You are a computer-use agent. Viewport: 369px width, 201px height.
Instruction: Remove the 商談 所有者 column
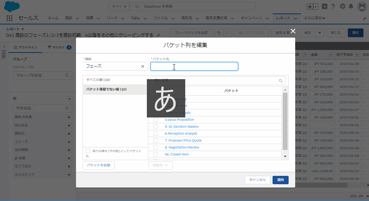pos(69,117)
